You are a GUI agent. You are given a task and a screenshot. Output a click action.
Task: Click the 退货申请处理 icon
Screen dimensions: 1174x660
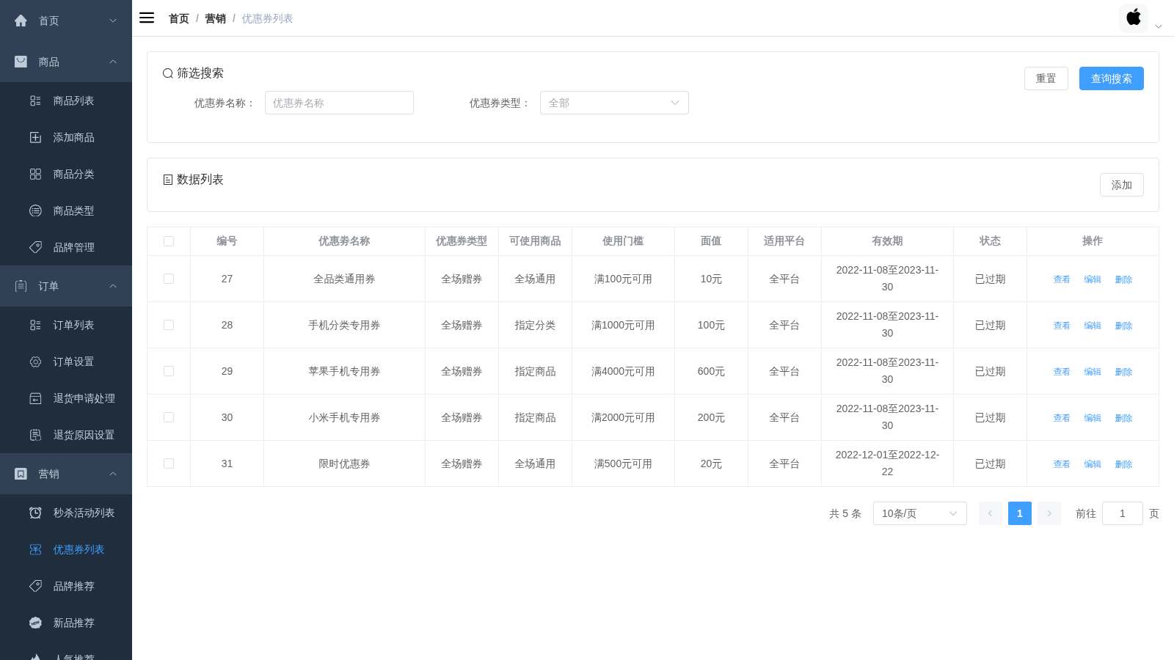point(35,399)
